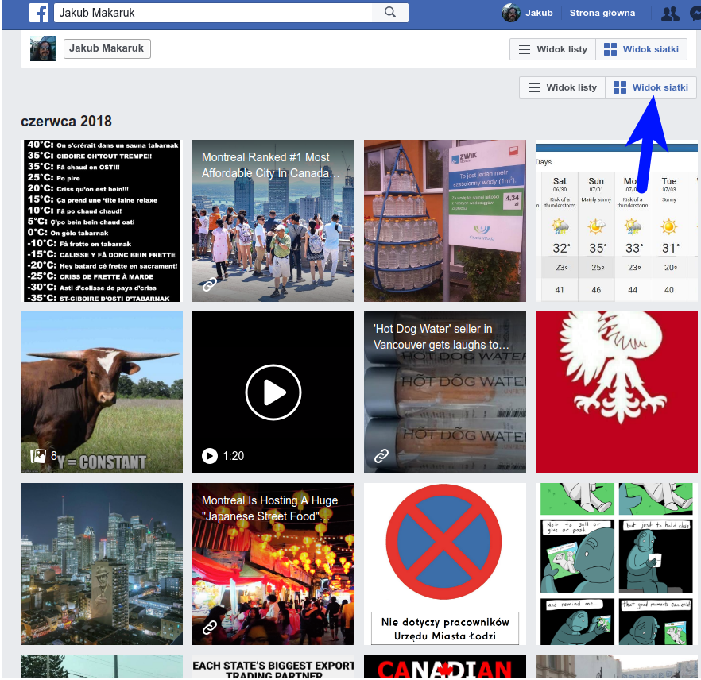Open the 'Hot Dog Water' seller post
The height and width of the screenshot is (680, 701).
point(445,392)
